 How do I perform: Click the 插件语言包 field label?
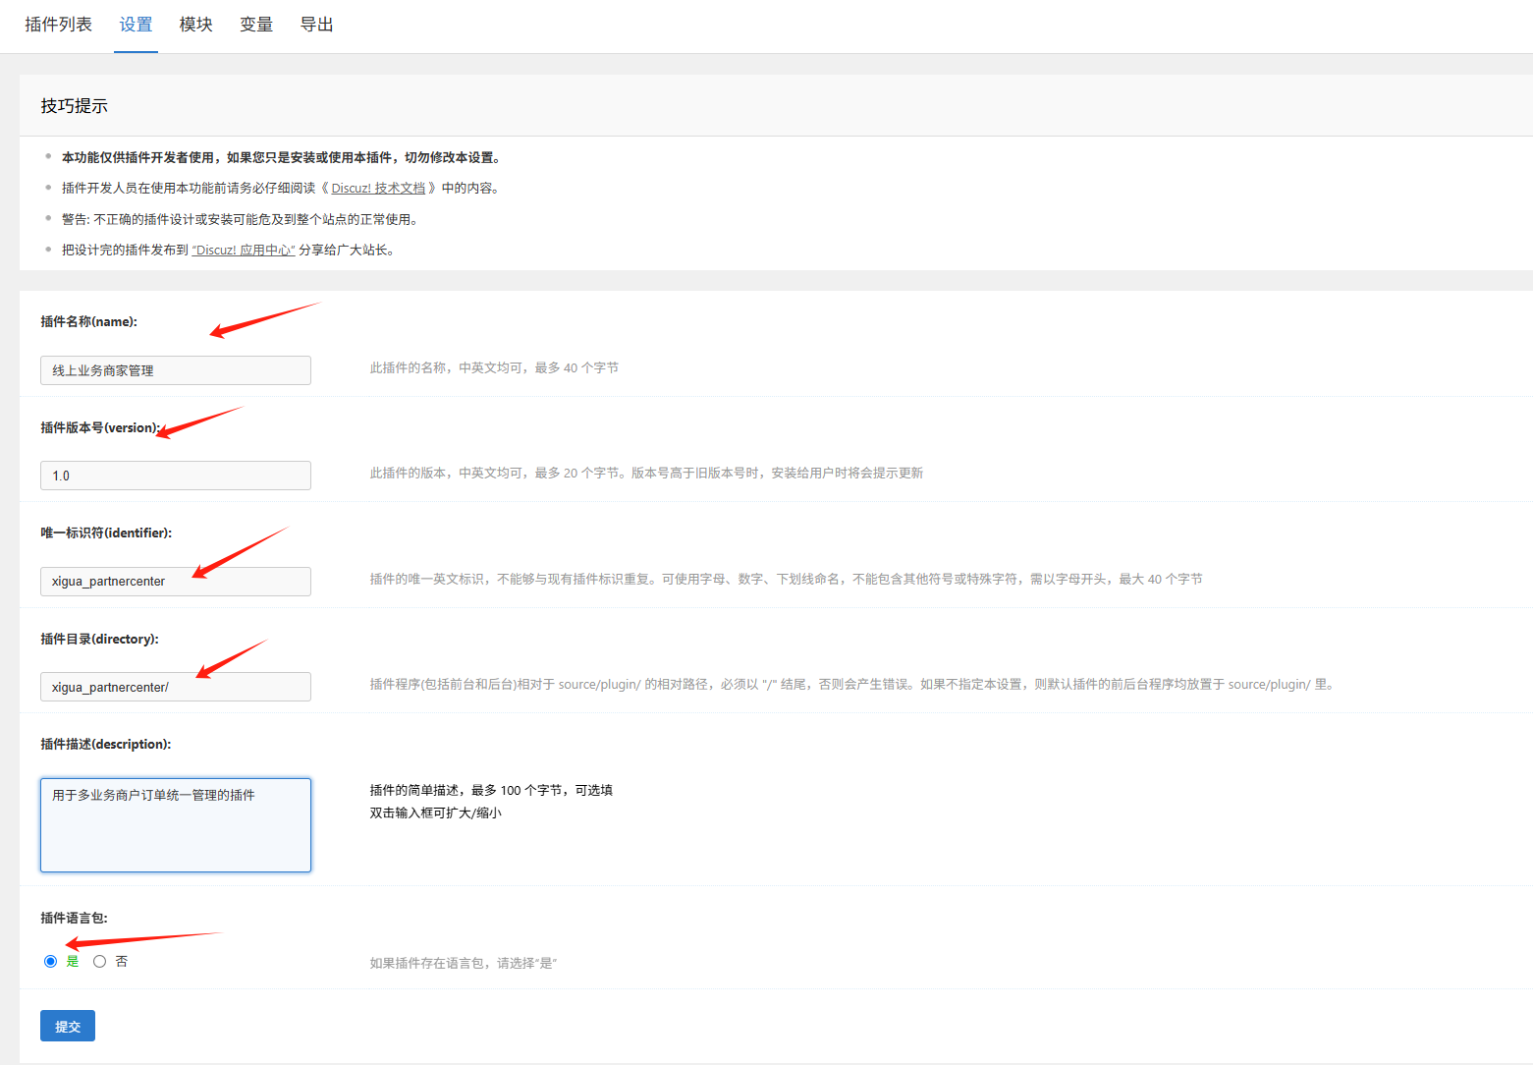point(74,919)
